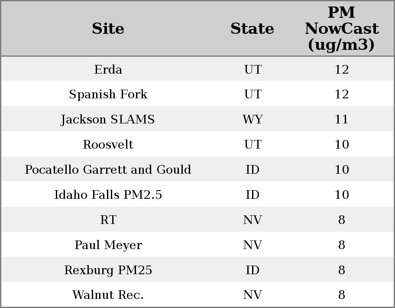Click the Site column header

(108, 29)
